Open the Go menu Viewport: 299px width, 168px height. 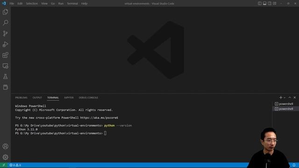point(53,3)
